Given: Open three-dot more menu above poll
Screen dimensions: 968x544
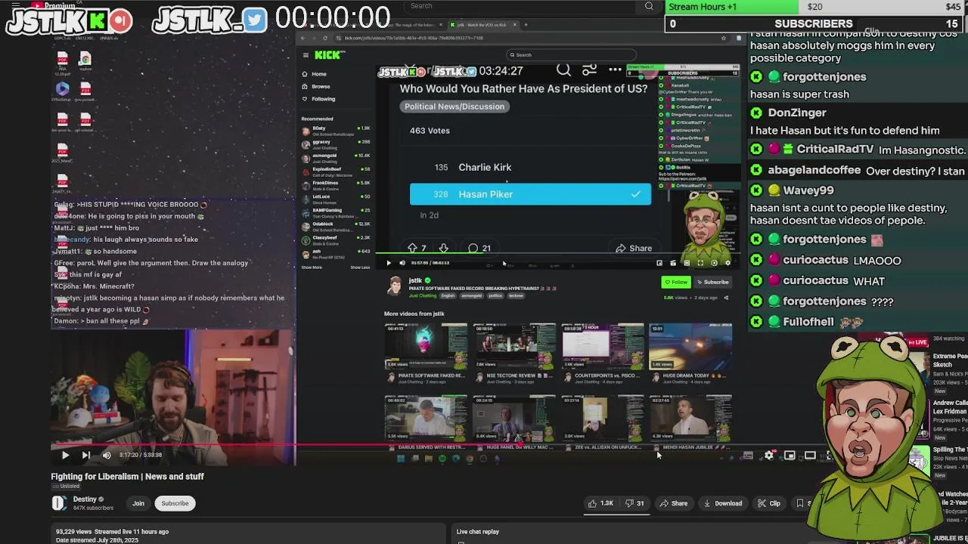Looking at the screenshot, I should click(615, 70).
